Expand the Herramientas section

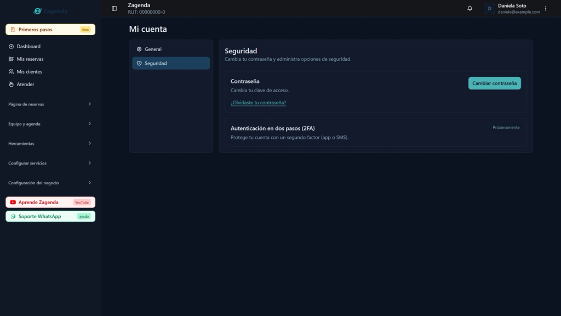click(50, 143)
